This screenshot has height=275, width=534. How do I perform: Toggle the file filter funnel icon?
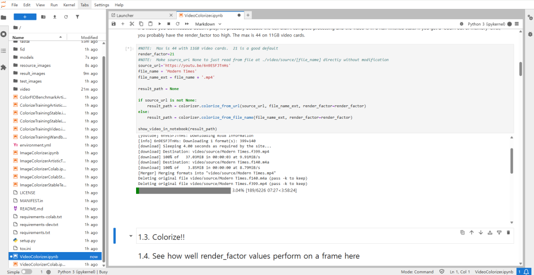[77, 17]
